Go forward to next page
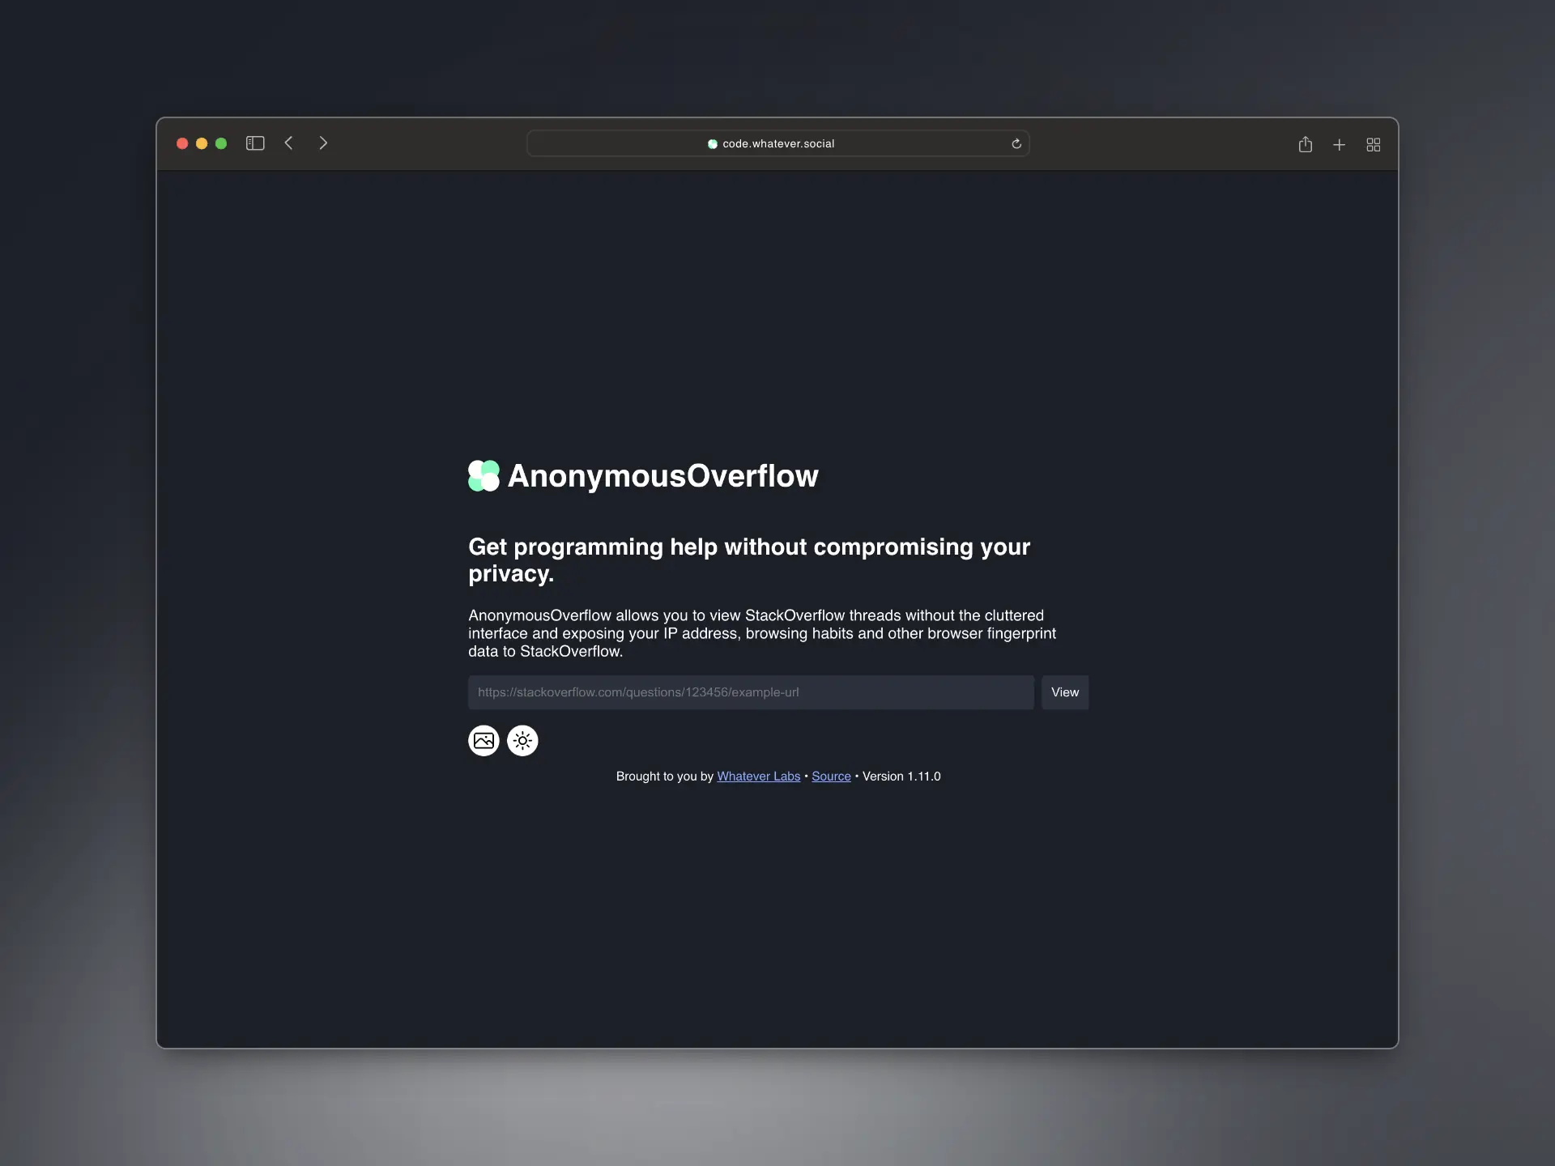Screen dimensions: 1555x1166 pos(323,143)
